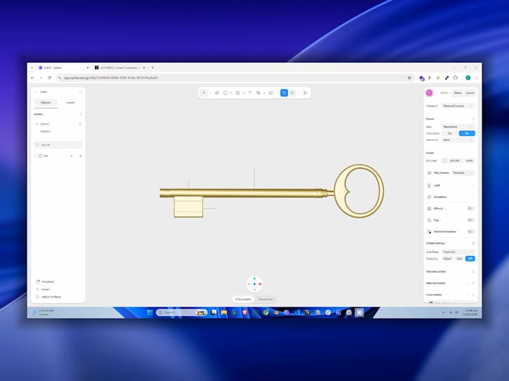
Task: Open the Scene UI None dropdown
Action: pos(458,140)
